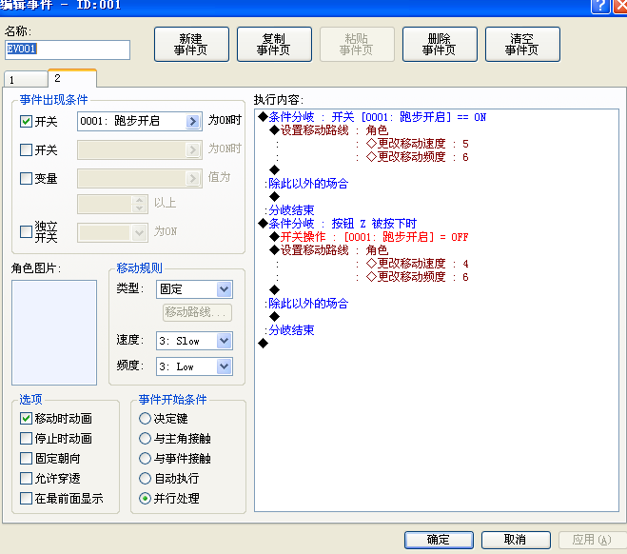Toggle the first 开关 condition checkbox

click(26, 121)
